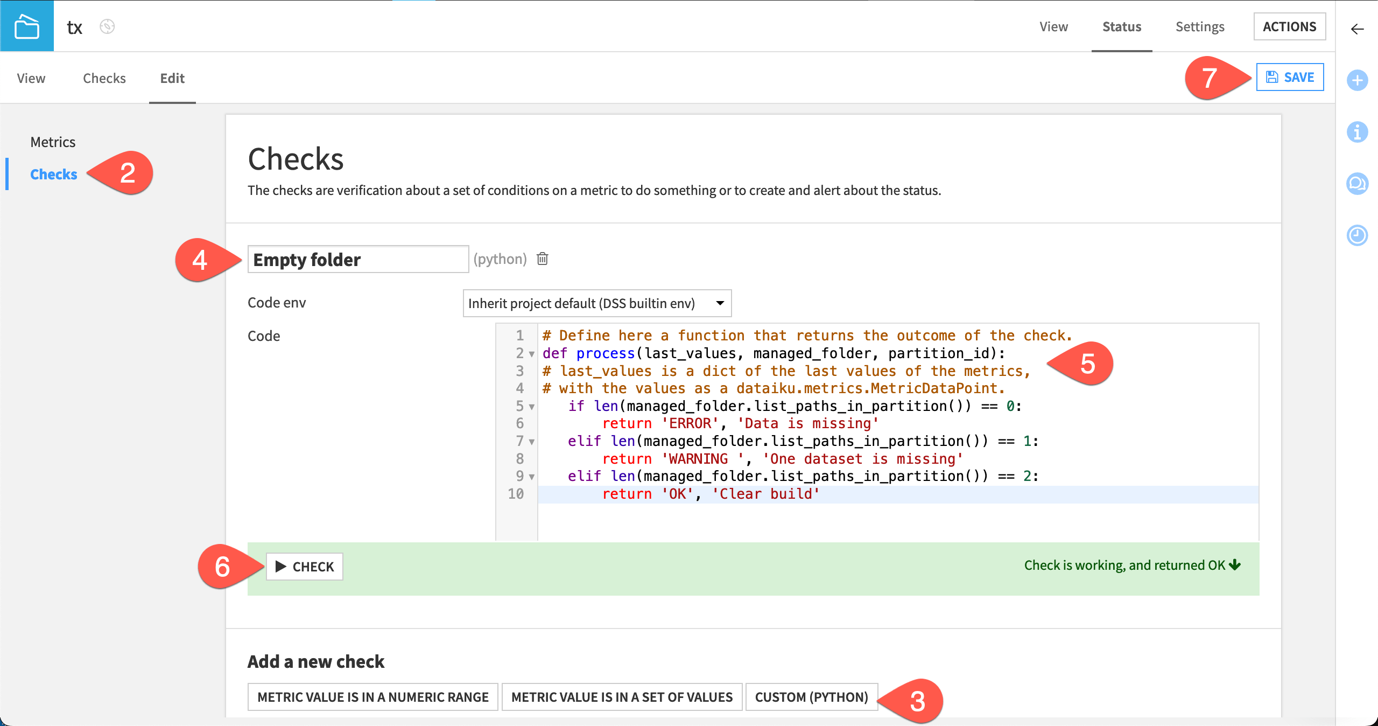Open the Checks sub-tab
Screen dimensions: 1378x726
[x=104, y=78]
